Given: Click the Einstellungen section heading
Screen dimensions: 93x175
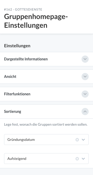Looking at the screenshot, I should pos(17,46).
